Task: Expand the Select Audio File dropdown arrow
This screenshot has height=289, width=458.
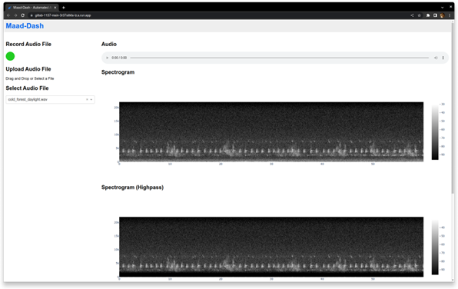Action: 91,100
